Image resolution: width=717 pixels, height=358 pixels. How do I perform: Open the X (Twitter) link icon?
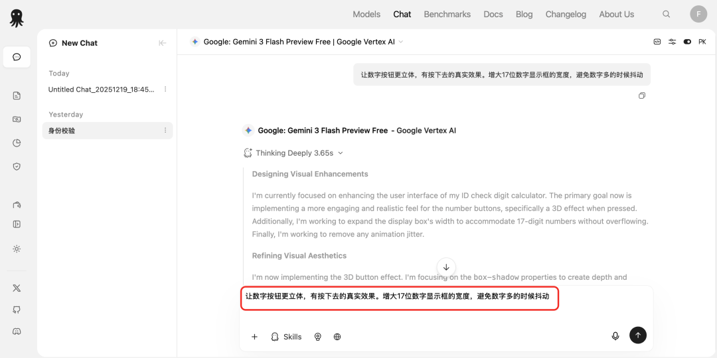point(17,288)
